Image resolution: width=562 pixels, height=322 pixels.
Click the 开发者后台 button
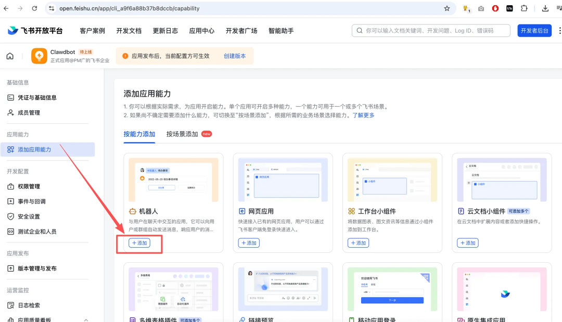click(x=534, y=31)
